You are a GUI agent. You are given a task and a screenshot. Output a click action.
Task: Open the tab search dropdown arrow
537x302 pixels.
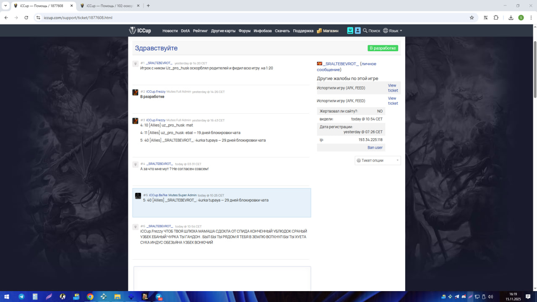pos(5,6)
